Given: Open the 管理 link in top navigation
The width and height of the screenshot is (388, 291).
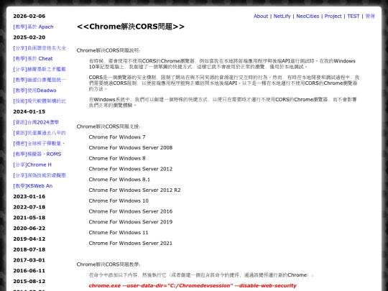Looking at the screenshot, I should [x=370, y=16].
